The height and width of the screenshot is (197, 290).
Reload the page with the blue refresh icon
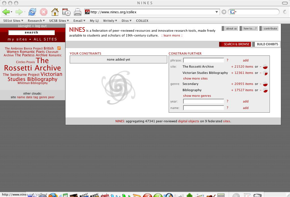tap(32, 12)
